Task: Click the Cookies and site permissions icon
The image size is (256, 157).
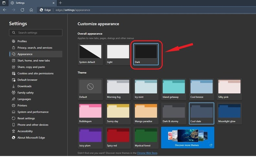Action: point(14,73)
